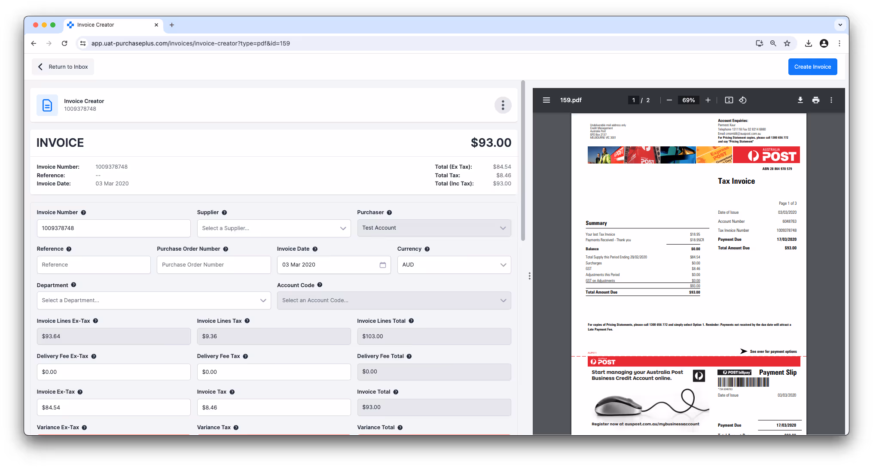The width and height of the screenshot is (873, 467).
Task: Open the PDF viewer sidebar menu
Action: click(x=546, y=100)
